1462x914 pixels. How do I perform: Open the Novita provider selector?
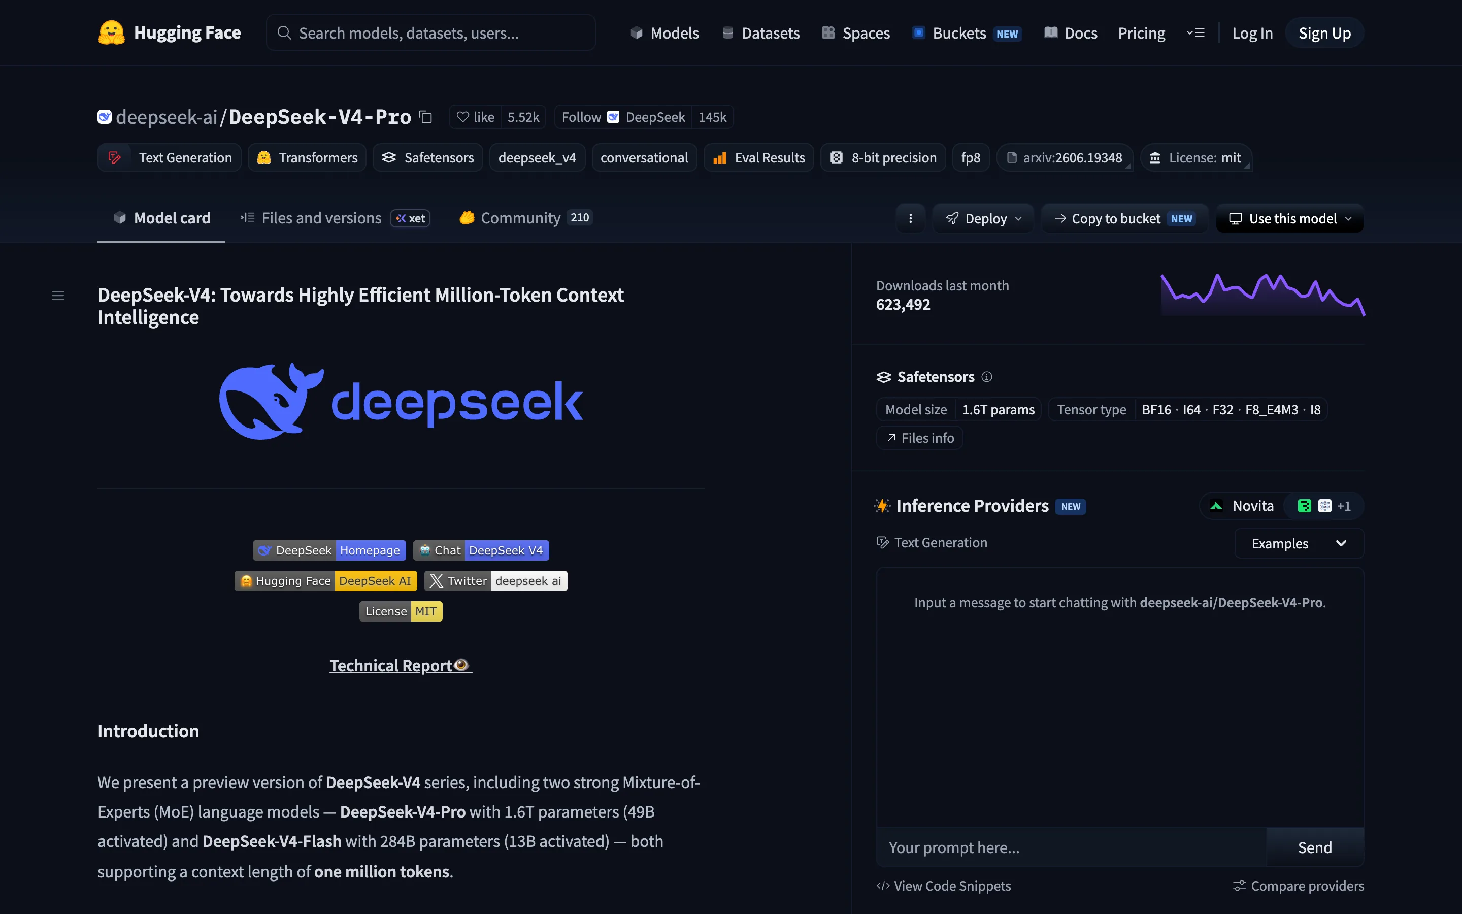point(1242,506)
